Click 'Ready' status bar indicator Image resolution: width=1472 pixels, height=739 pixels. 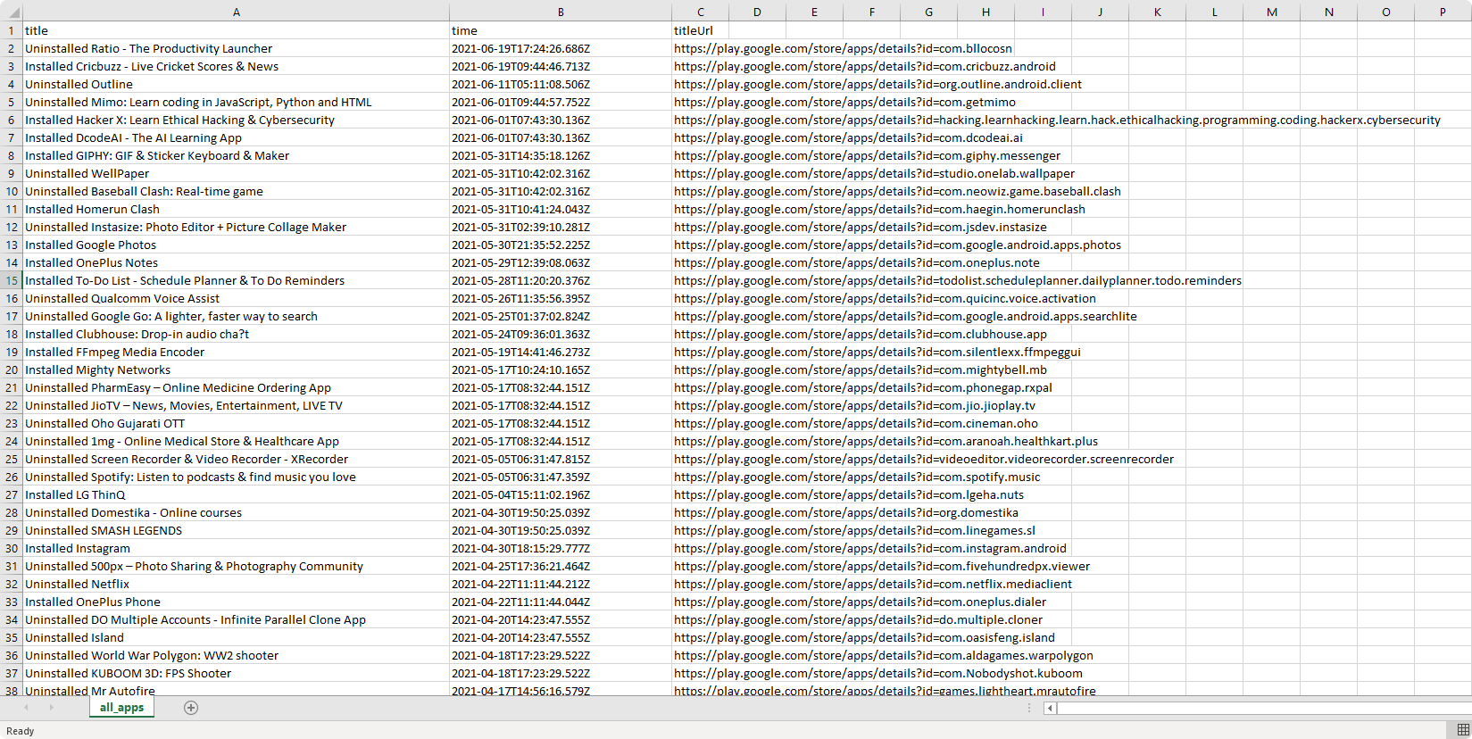pos(20,731)
